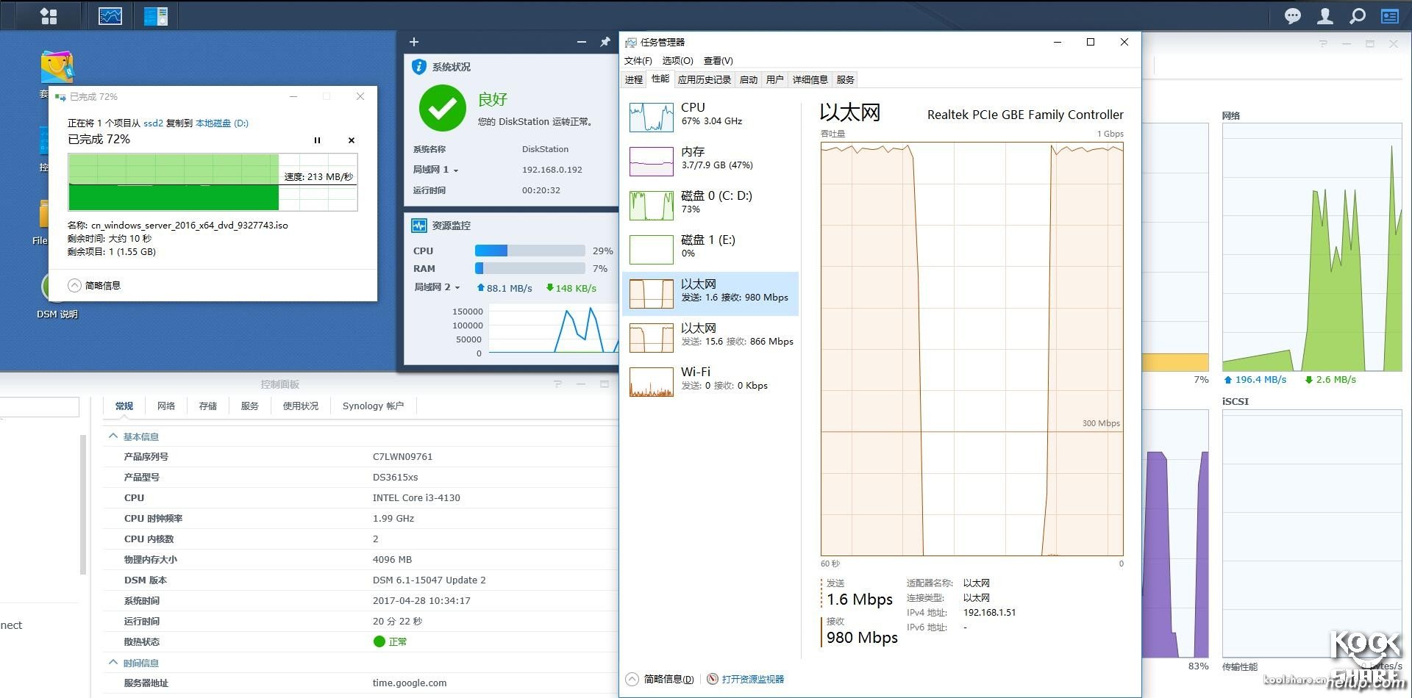The image size is (1412, 698).
Task: Open the Usage status tab in Control Panel
Action: (301, 406)
